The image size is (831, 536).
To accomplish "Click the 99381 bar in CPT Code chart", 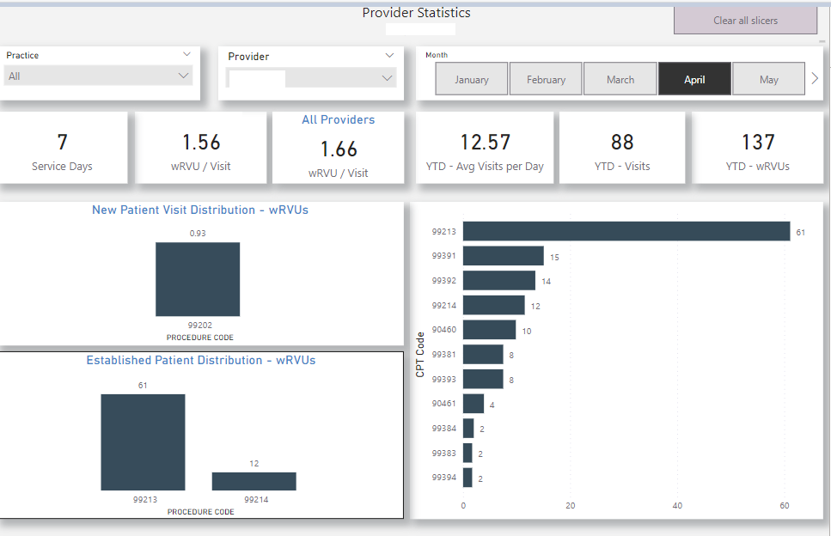I will click(x=483, y=355).
